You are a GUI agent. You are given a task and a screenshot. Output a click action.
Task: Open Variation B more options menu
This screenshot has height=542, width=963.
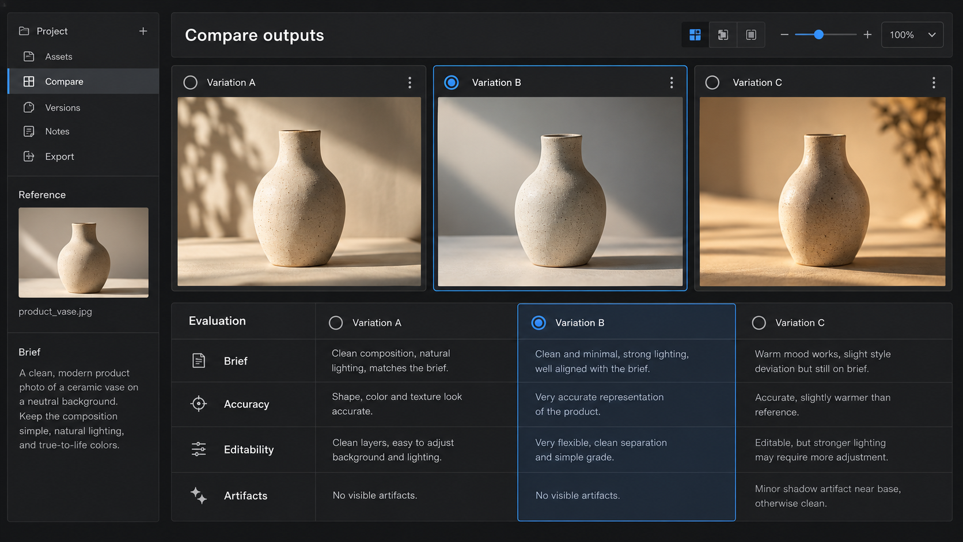672,82
